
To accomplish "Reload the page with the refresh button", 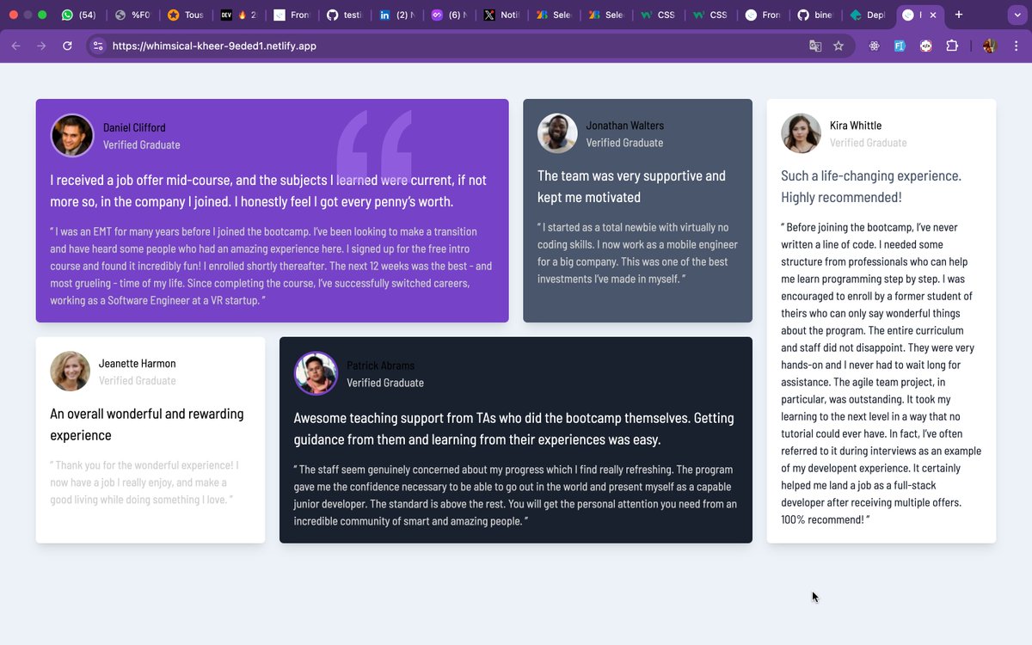I will coord(67,46).
